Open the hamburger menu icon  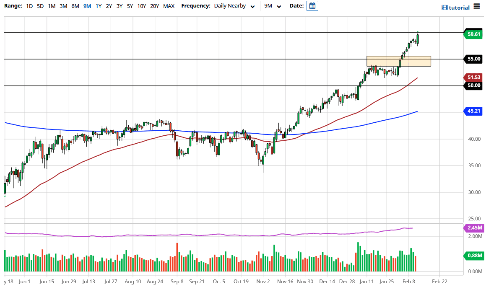pos(476,6)
